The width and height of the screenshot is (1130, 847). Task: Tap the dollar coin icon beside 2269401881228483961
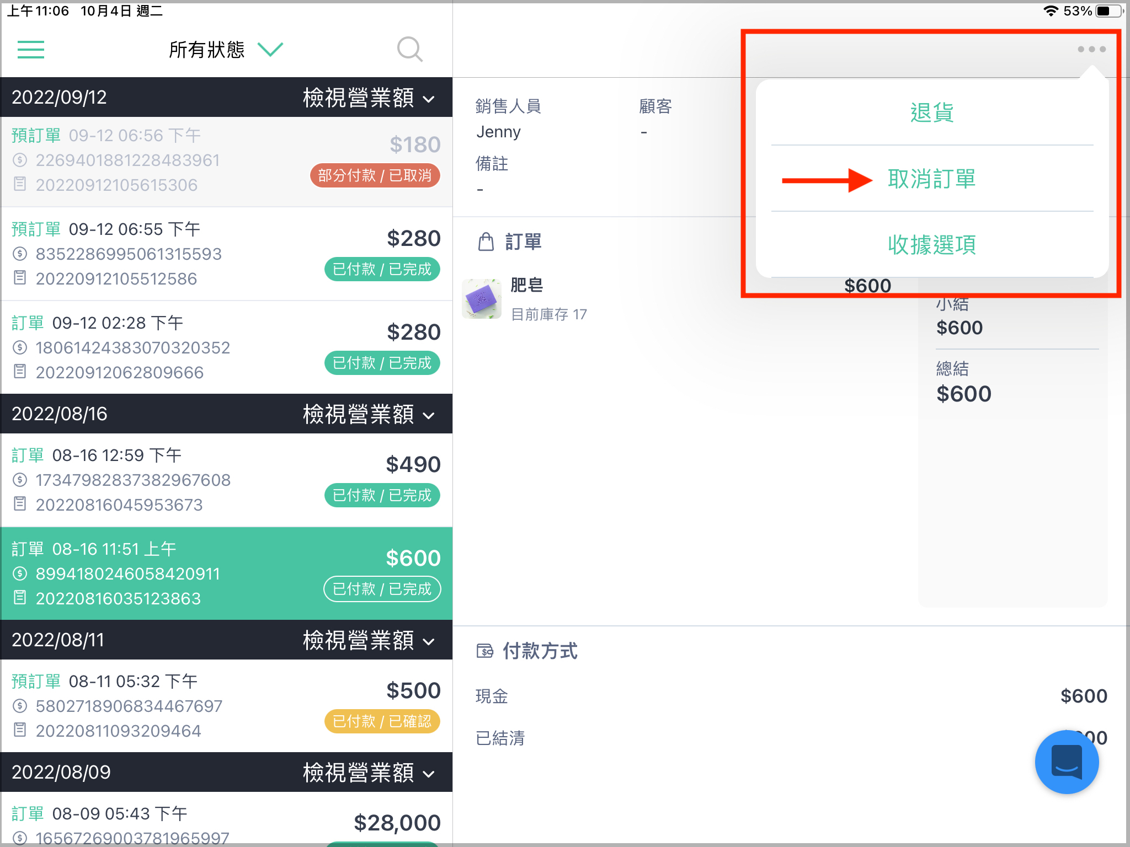coord(20,160)
